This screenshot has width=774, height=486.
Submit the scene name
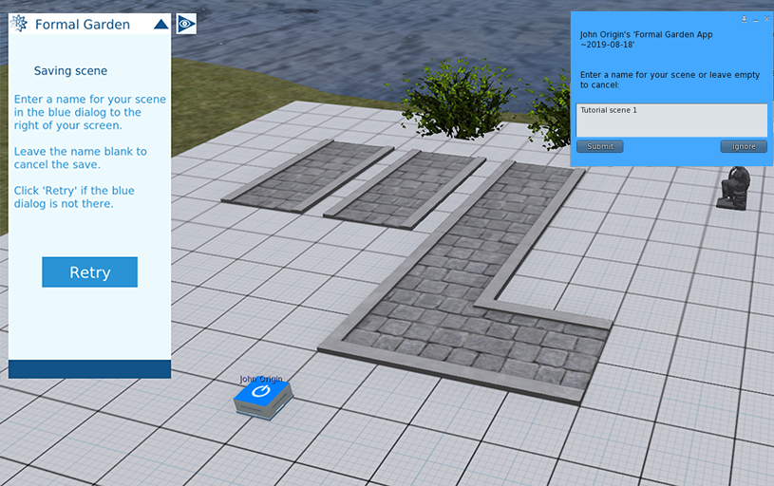coord(599,146)
